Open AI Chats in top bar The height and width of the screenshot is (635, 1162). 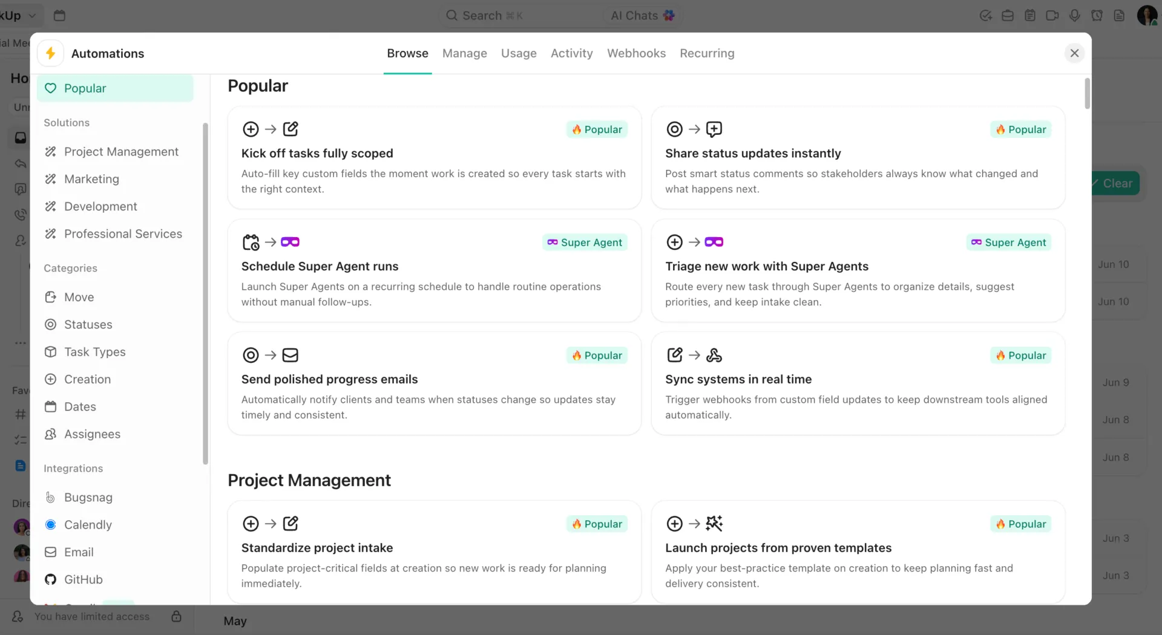pyautogui.click(x=642, y=16)
